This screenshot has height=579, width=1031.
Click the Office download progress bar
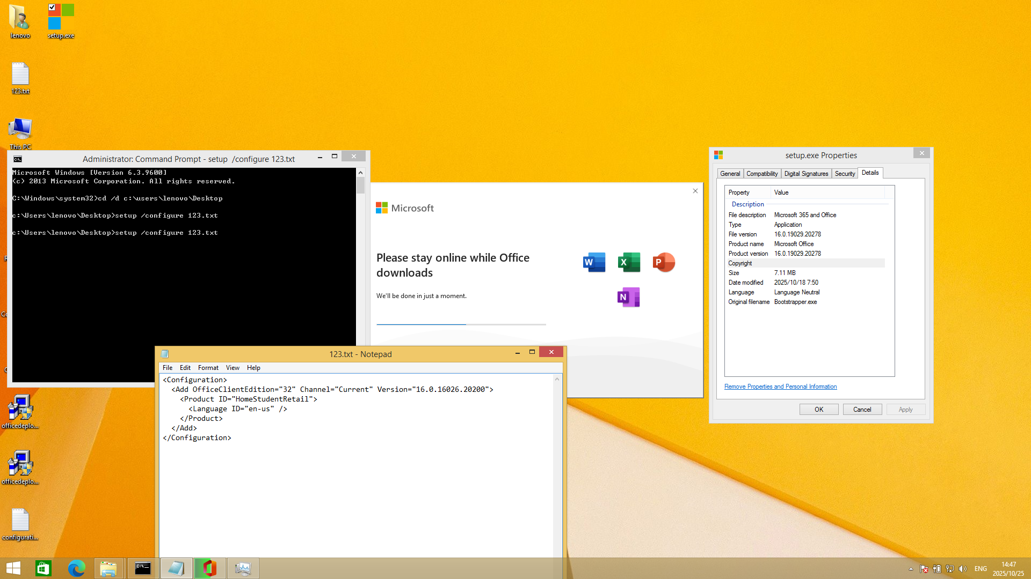pyautogui.click(x=461, y=324)
